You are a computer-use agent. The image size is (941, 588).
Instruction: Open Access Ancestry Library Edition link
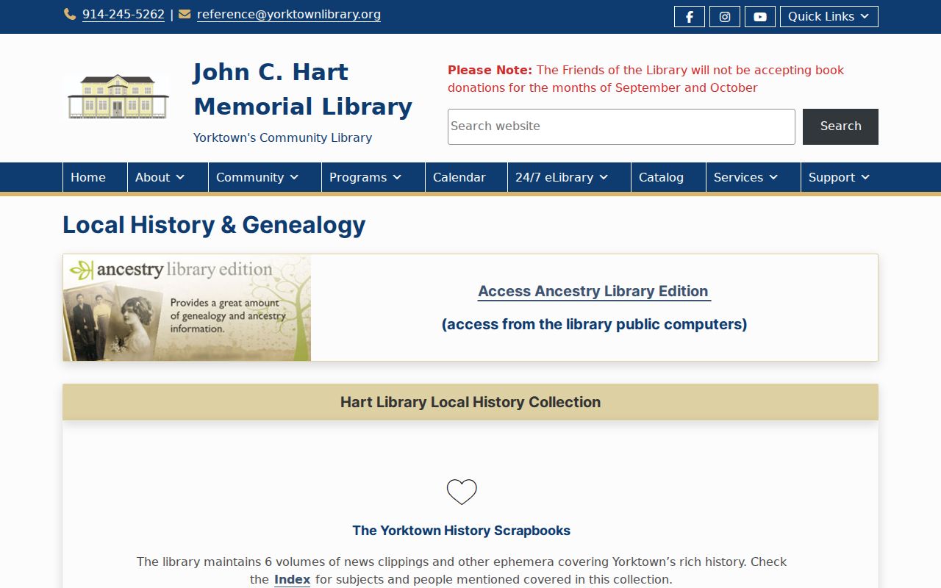point(594,291)
